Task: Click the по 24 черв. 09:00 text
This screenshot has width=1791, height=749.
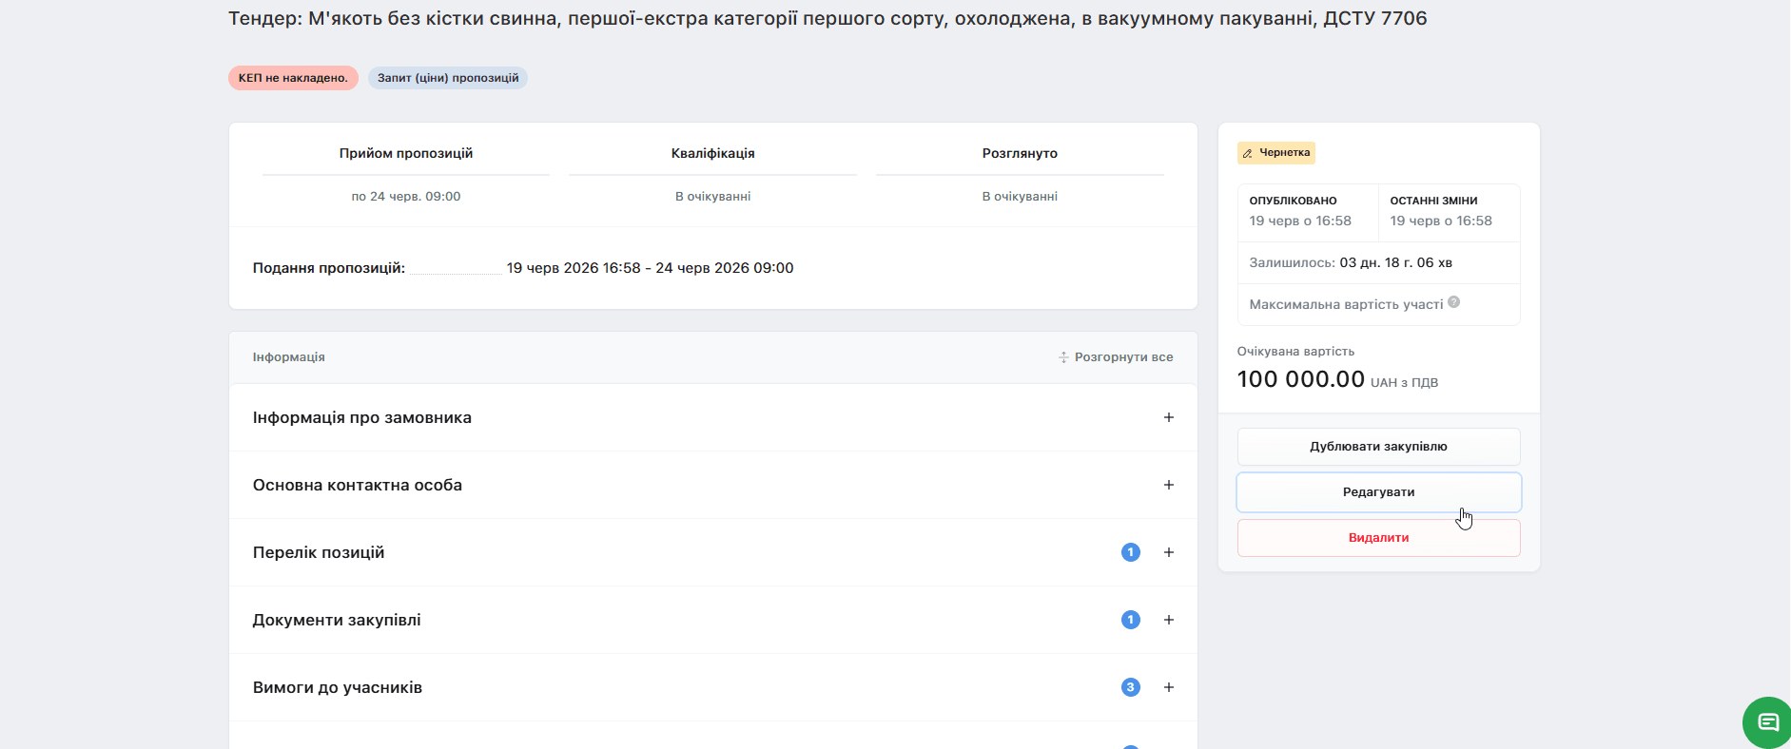Action: pos(406,197)
